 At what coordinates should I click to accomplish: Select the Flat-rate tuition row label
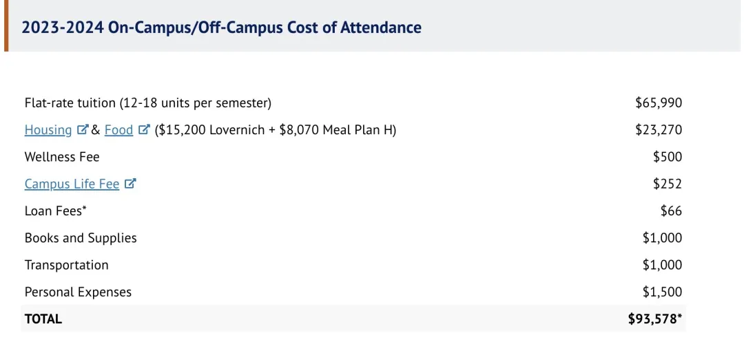(148, 103)
